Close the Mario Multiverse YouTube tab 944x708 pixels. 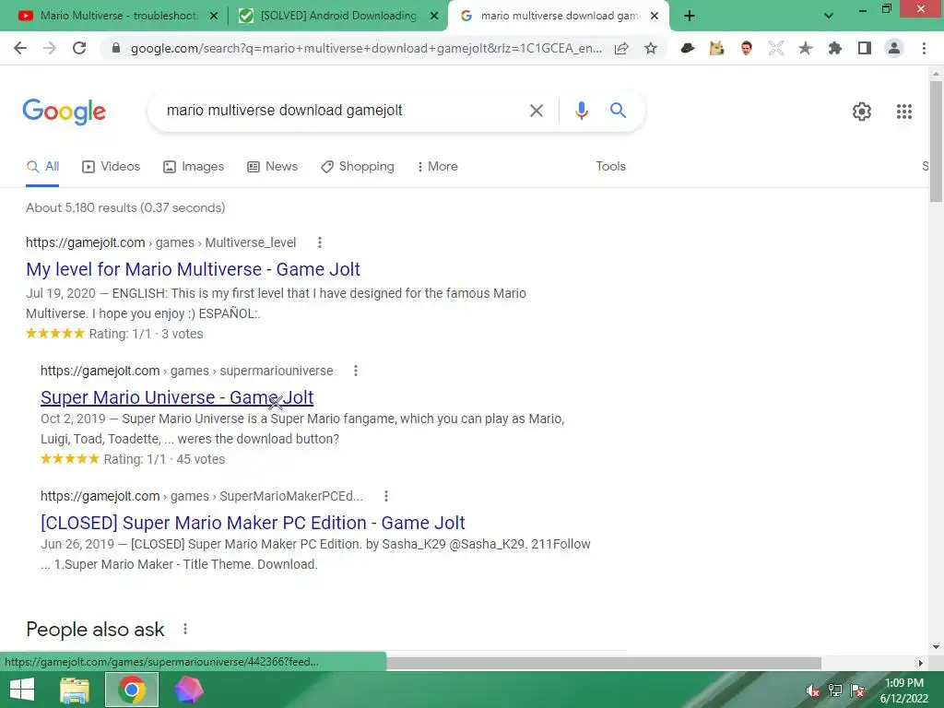tap(213, 17)
